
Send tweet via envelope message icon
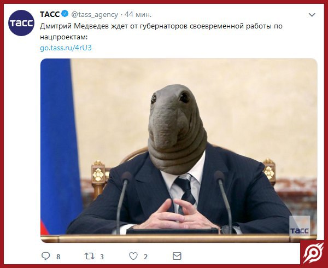tap(177, 256)
